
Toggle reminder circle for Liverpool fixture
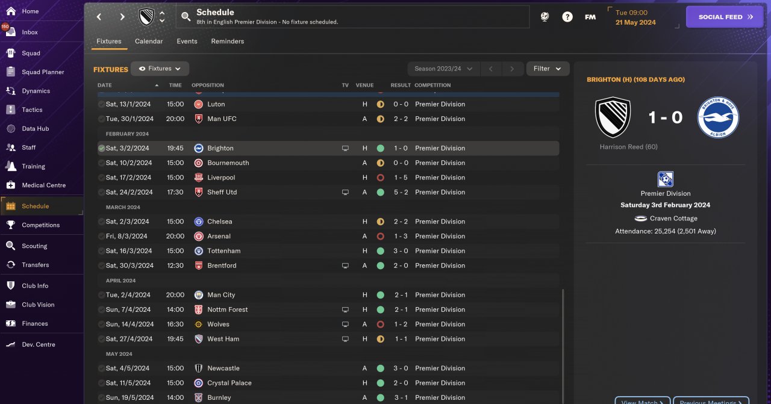[x=101, y=178]
